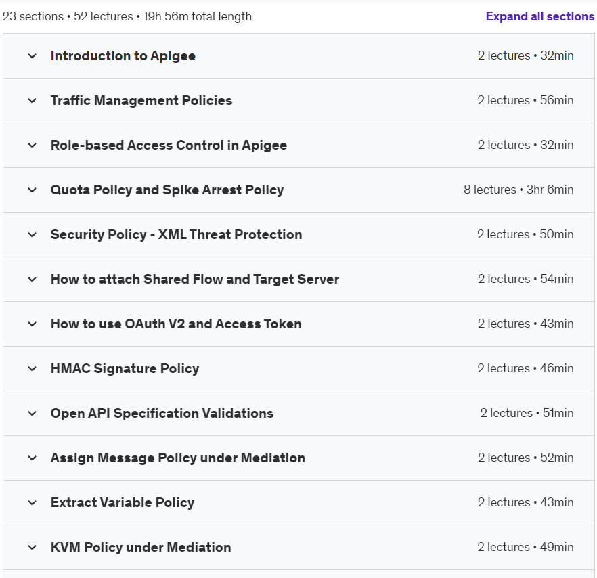Open Extract Variable Policy section title

pos(123,503)
